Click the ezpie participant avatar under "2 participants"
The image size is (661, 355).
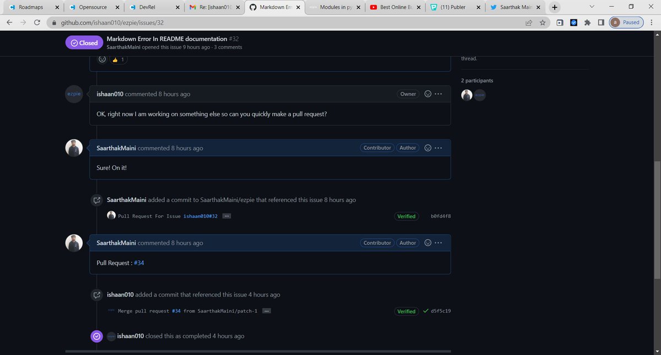480,95
